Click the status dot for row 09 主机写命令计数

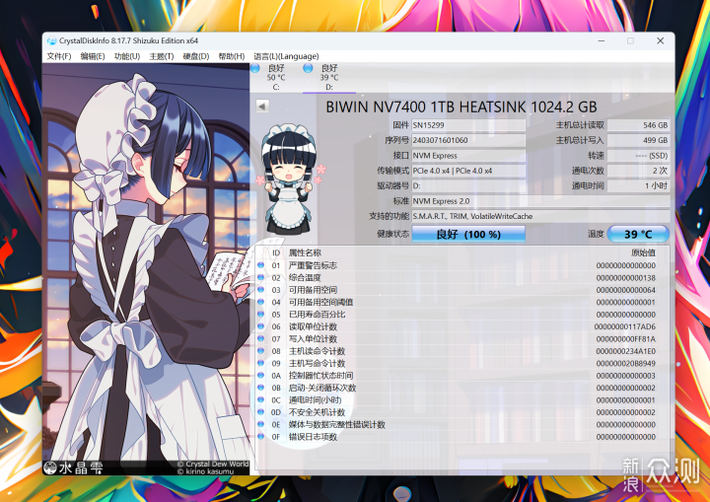(260, 363)
